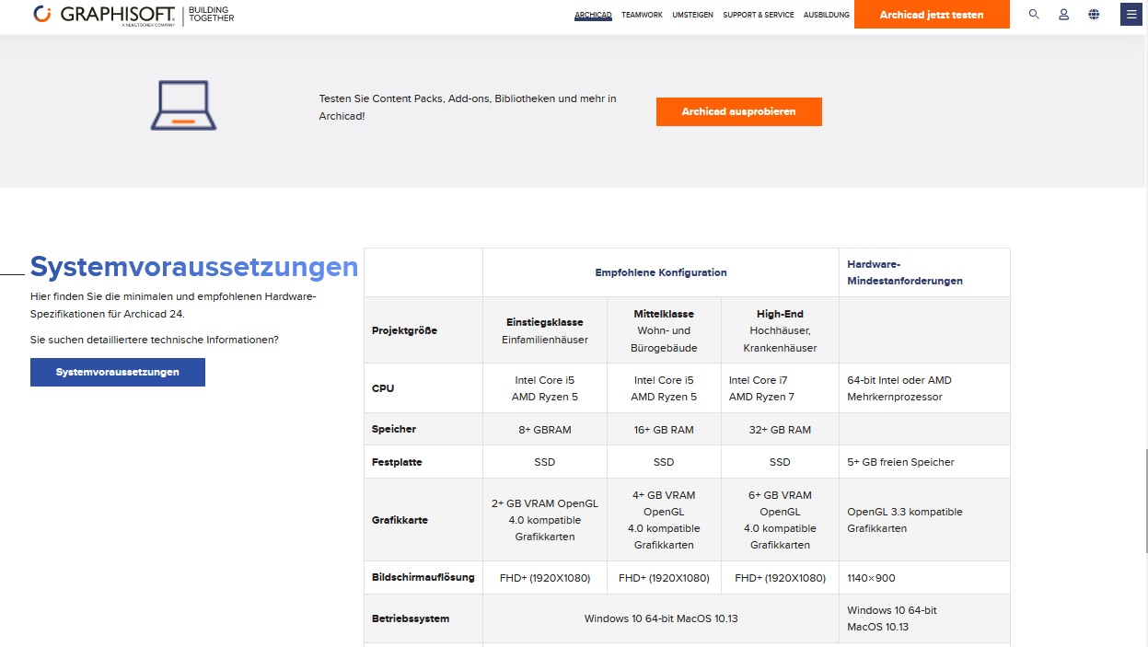Open the search magnifier icon
The image size is (1148, 647).
coord(1034,15)
